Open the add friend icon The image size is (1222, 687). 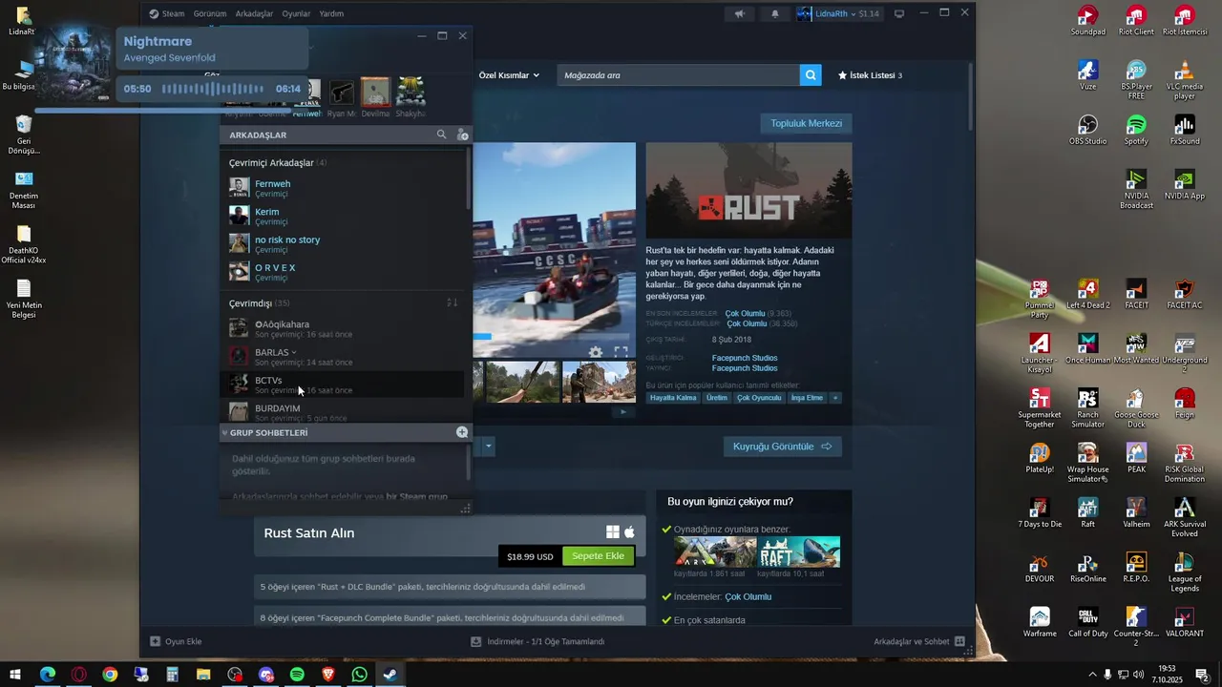462,135
